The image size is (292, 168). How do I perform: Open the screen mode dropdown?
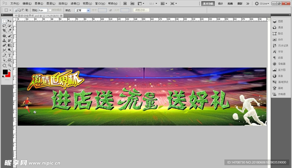click(x=174, y=3)
